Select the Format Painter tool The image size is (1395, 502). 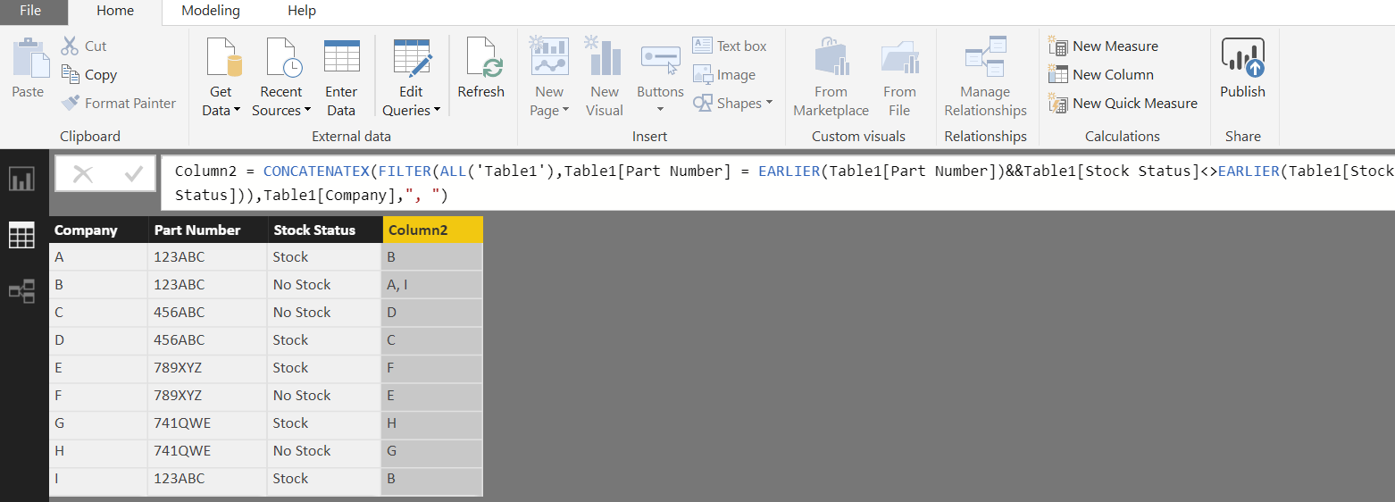[119, 104]
